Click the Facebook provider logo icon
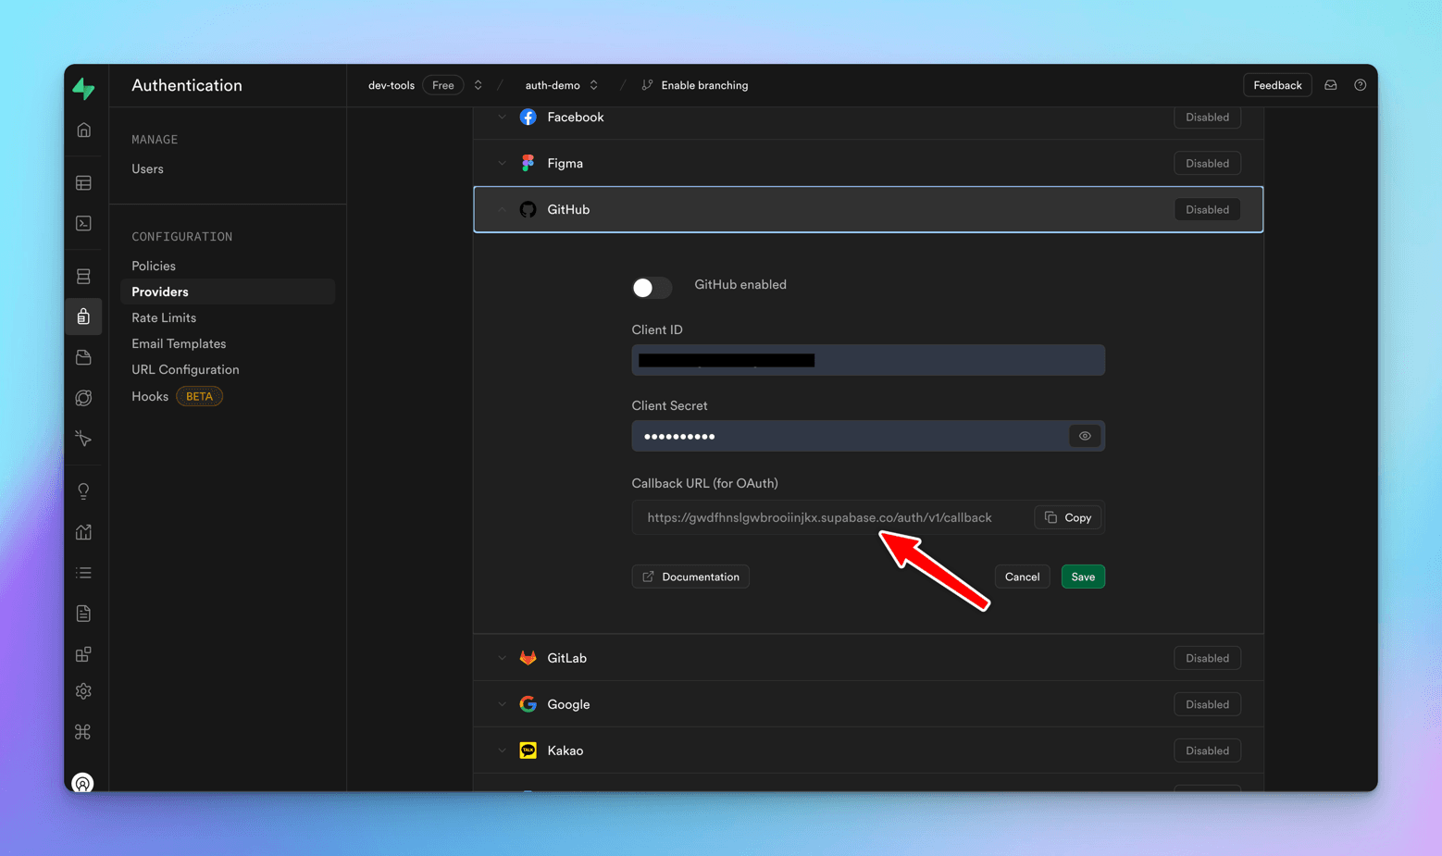1442x856 pixels. click(528, 117)
